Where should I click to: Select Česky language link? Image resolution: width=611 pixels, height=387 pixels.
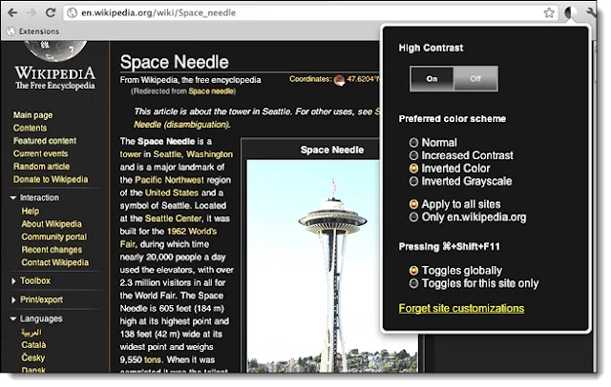[x=33, y=357]
